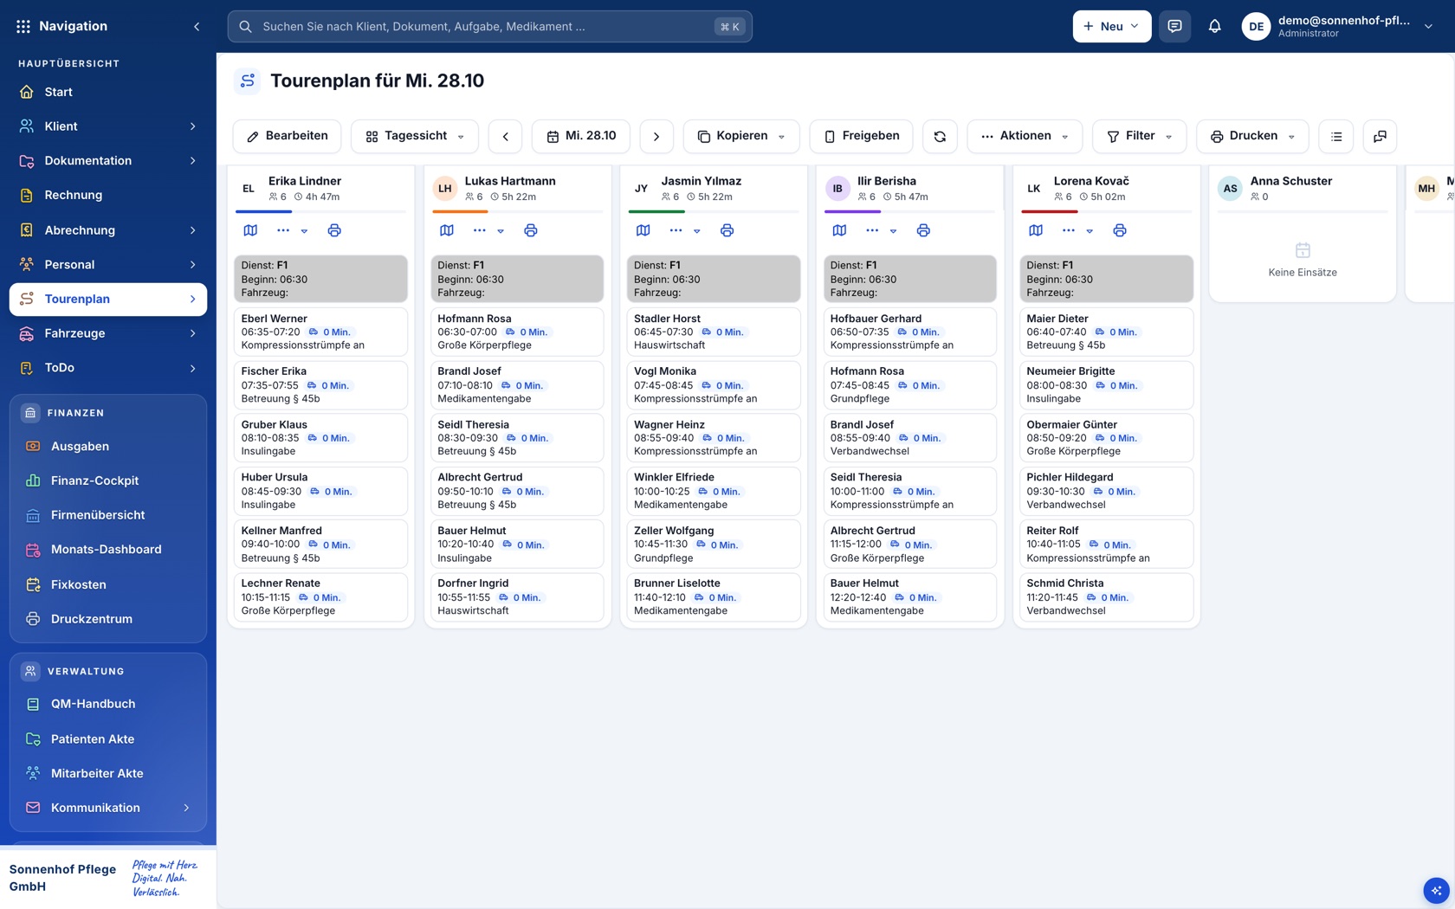Open Winkler Elfriede's Medikamentengabe entry
Screen dimensions: 1455x909
[714, 491]
